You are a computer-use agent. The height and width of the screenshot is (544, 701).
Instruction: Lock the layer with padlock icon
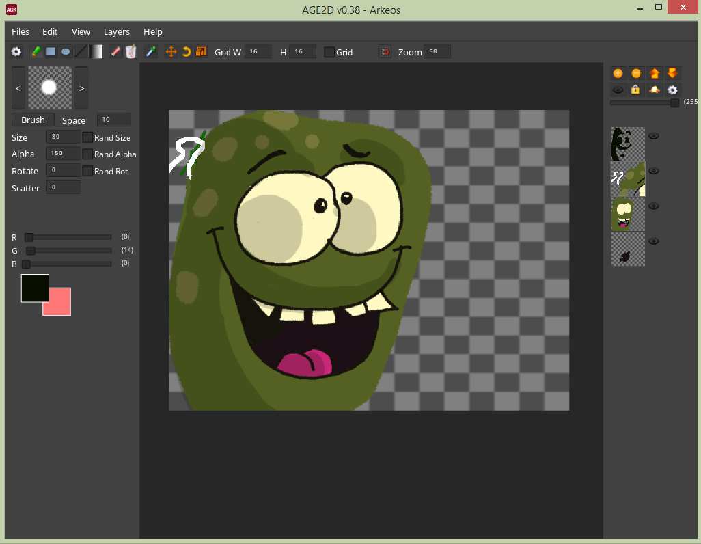(635, 90)
